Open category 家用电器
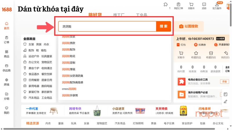 [x=34, y=86]
